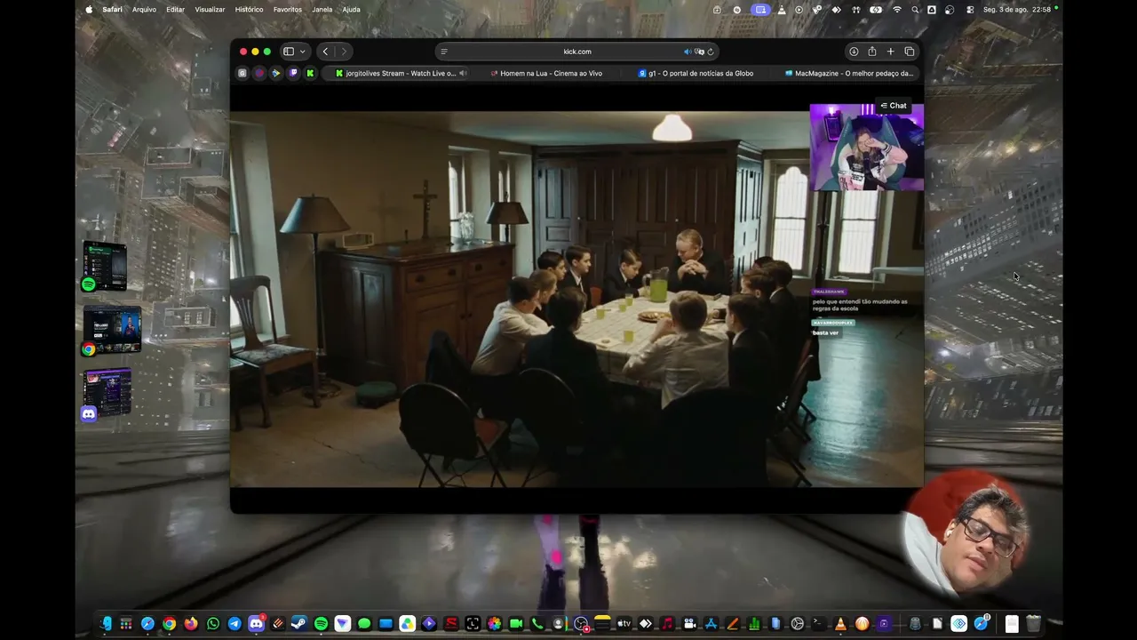Open the first pinned tab labeled G
The height and width of the screenshot is (640, 1137).
point(243,74)
